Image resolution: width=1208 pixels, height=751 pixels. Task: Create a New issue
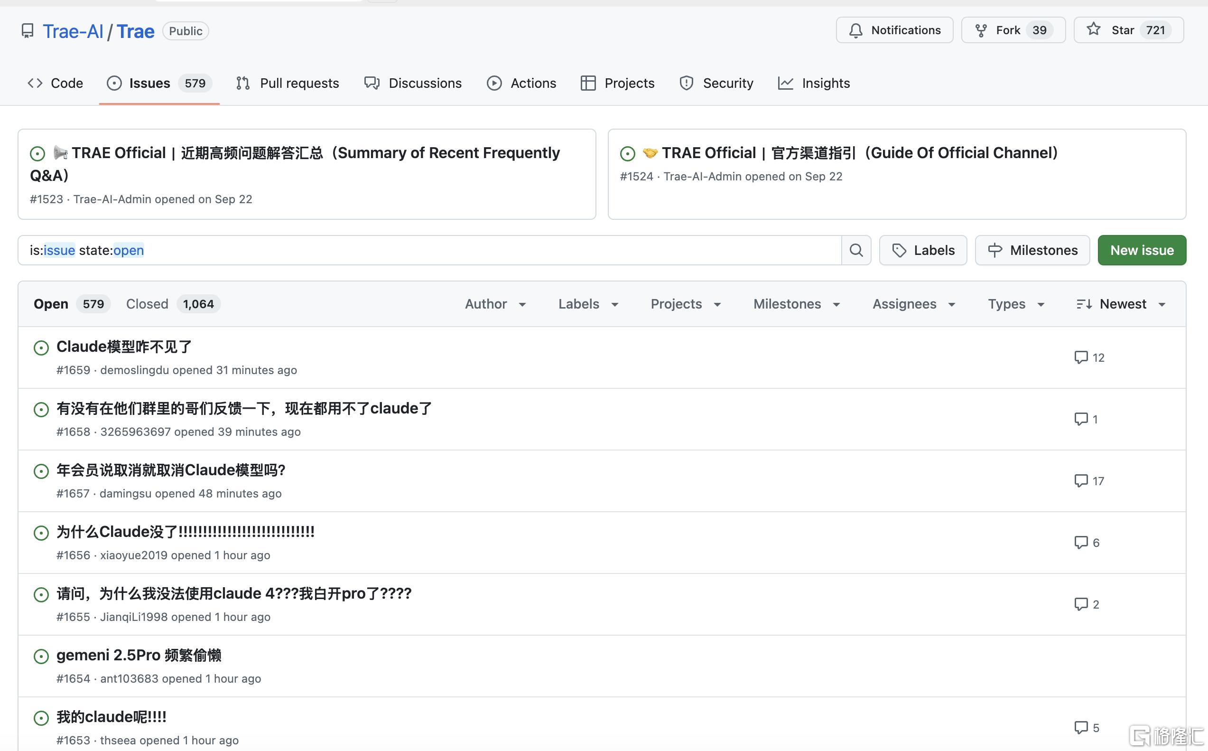(1142, 250)
